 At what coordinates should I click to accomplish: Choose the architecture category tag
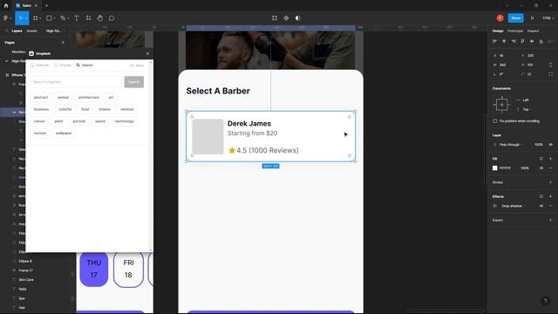(x=89, y=97)
